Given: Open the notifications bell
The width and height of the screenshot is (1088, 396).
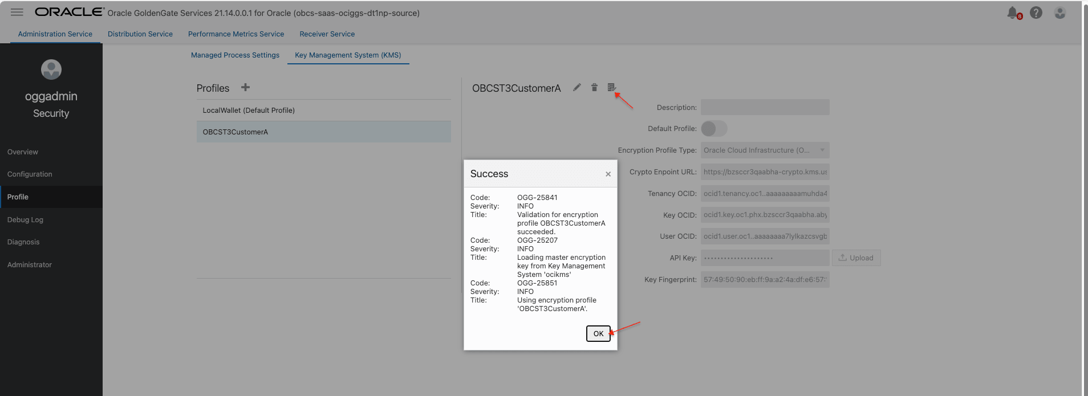Looking at the screenshot, I should tap(1013, 13).
